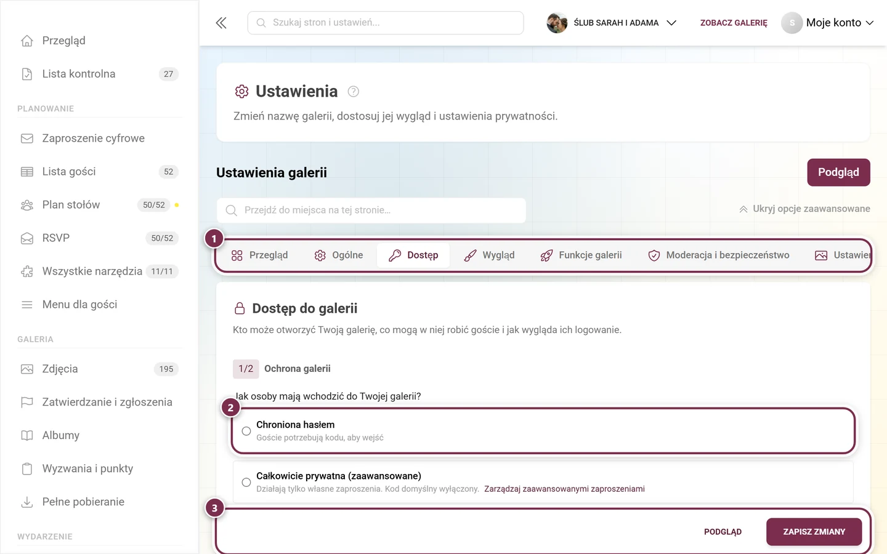Click the bottom PODGLĄD text button
The height and width of the screenshot is (554, 887).
pos(723,532)
